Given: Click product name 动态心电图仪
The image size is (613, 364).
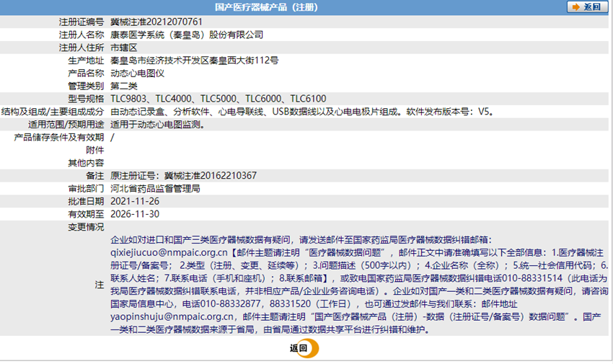Looking at the screenshot, I should tap(137, 74).
